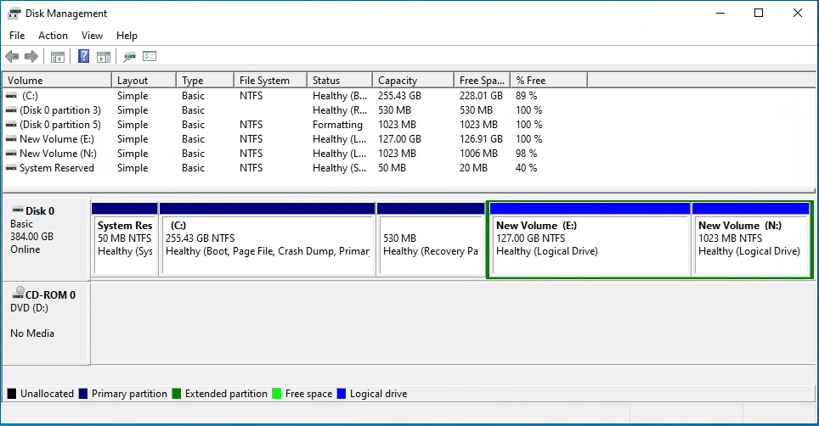Click the Forward arrow toolbar icon

tap(31, 57)
